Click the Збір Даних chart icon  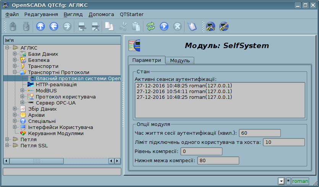click(23, 109)
